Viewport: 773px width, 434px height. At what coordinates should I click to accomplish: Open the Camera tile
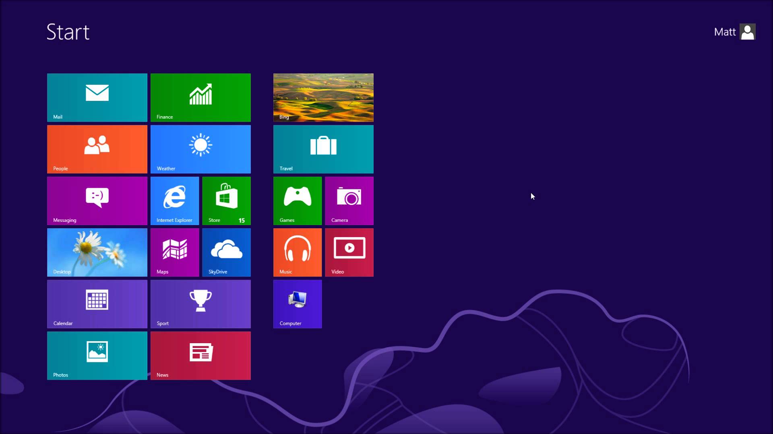349,201
